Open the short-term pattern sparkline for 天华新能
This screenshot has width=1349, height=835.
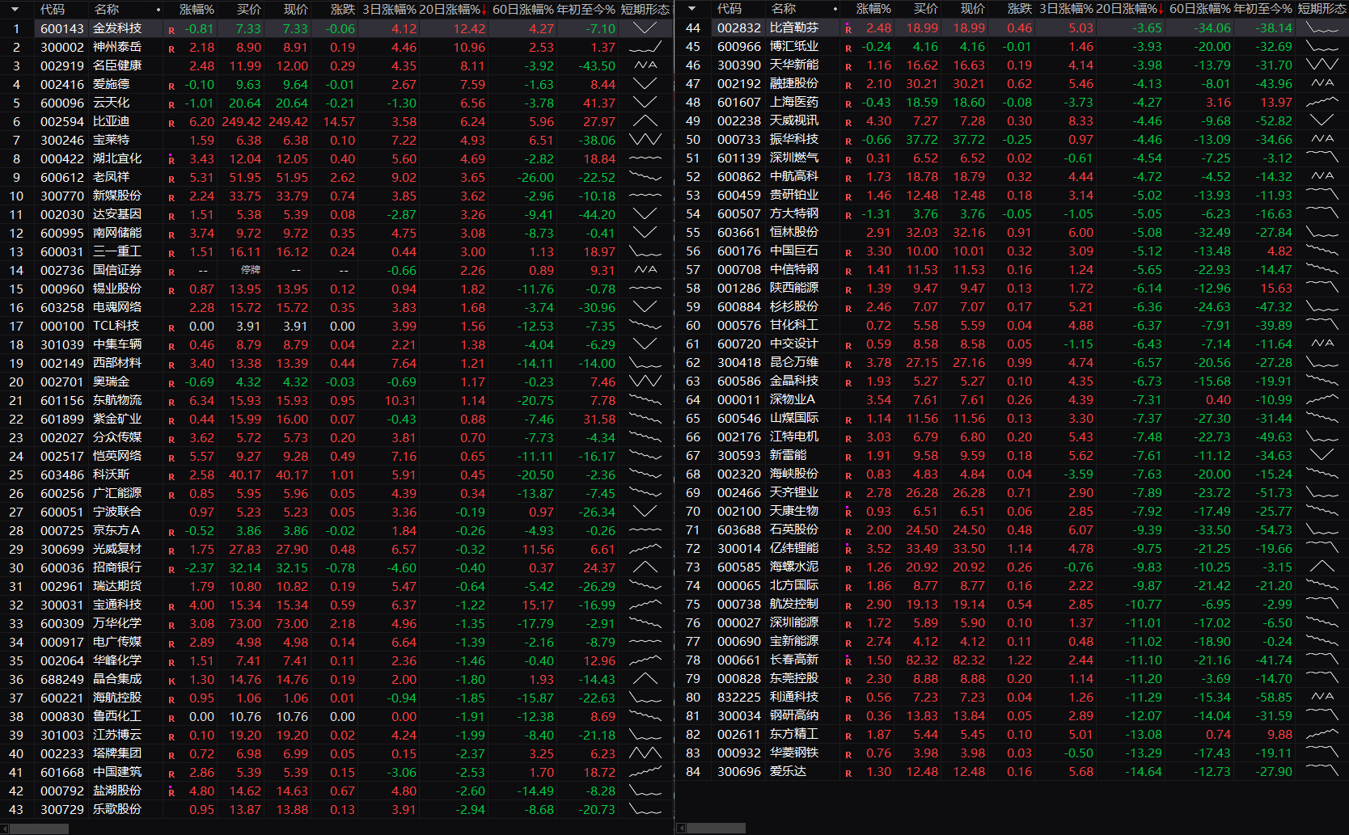(x=1322, y=65)
